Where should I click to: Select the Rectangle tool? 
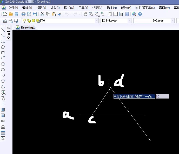click(x=3, y=53)
